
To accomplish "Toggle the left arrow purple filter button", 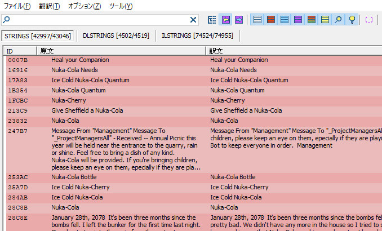I will pyautogui.click(x=226, y=20).
